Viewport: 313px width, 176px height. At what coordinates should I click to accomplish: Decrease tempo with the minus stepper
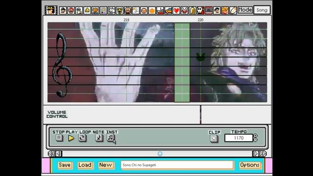click(255, 140)
